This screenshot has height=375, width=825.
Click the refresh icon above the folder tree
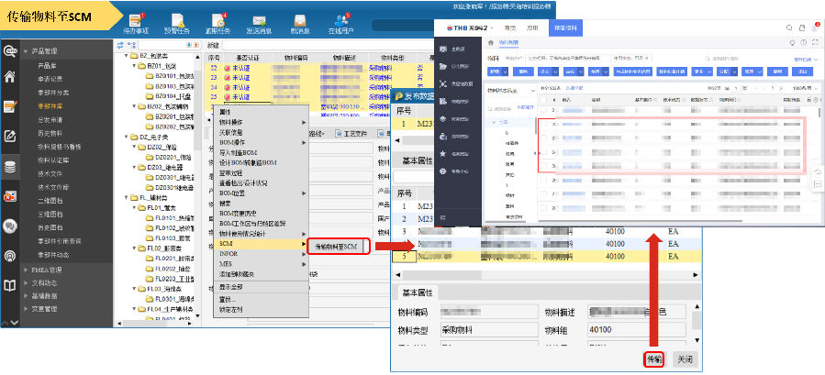point(120,44)
